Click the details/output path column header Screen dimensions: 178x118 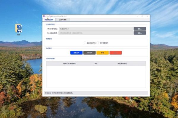point(122,64)
